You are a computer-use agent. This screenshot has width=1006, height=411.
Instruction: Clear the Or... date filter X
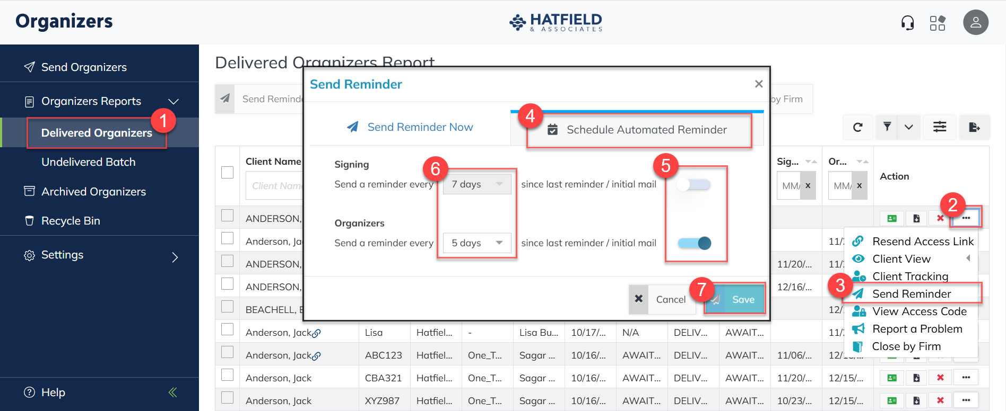click(860, 186)
